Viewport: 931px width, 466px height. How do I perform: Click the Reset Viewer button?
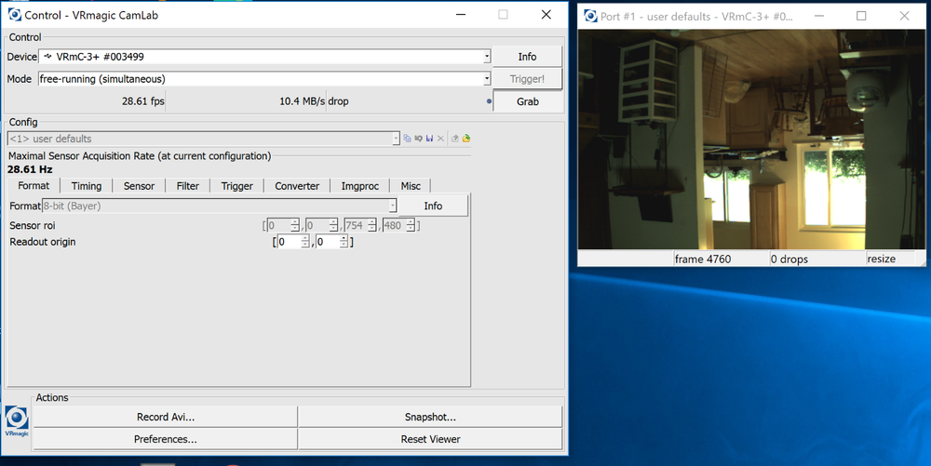coord(430,439)
